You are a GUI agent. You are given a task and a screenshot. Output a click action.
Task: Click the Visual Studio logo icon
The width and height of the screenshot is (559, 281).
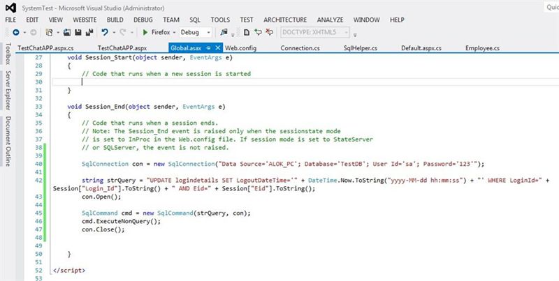tap(10, 8)
